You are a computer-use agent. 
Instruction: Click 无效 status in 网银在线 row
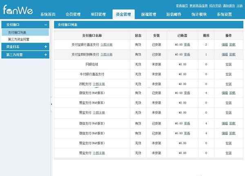click(138, 64)
